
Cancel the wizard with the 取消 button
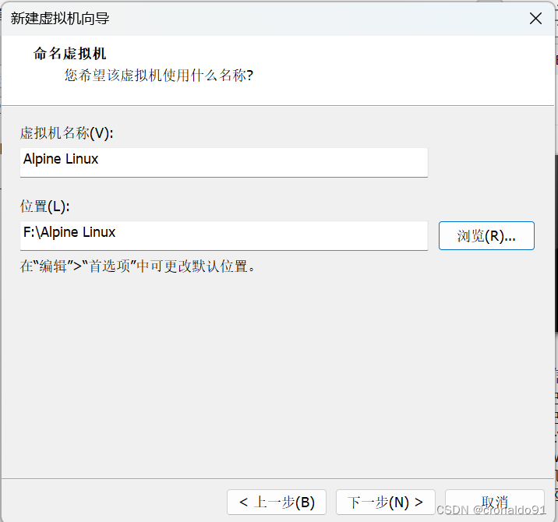click(x=495, y=502)
